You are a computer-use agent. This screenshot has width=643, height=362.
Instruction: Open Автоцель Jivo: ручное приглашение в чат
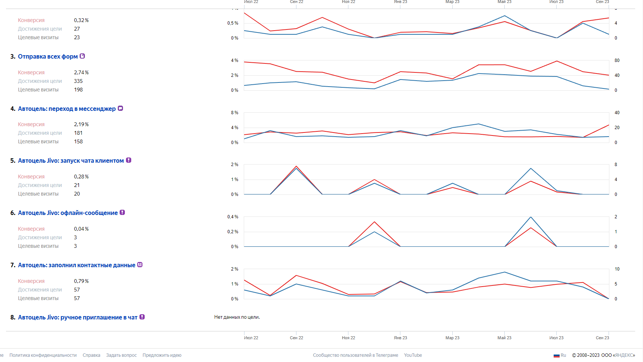point(78,317)
